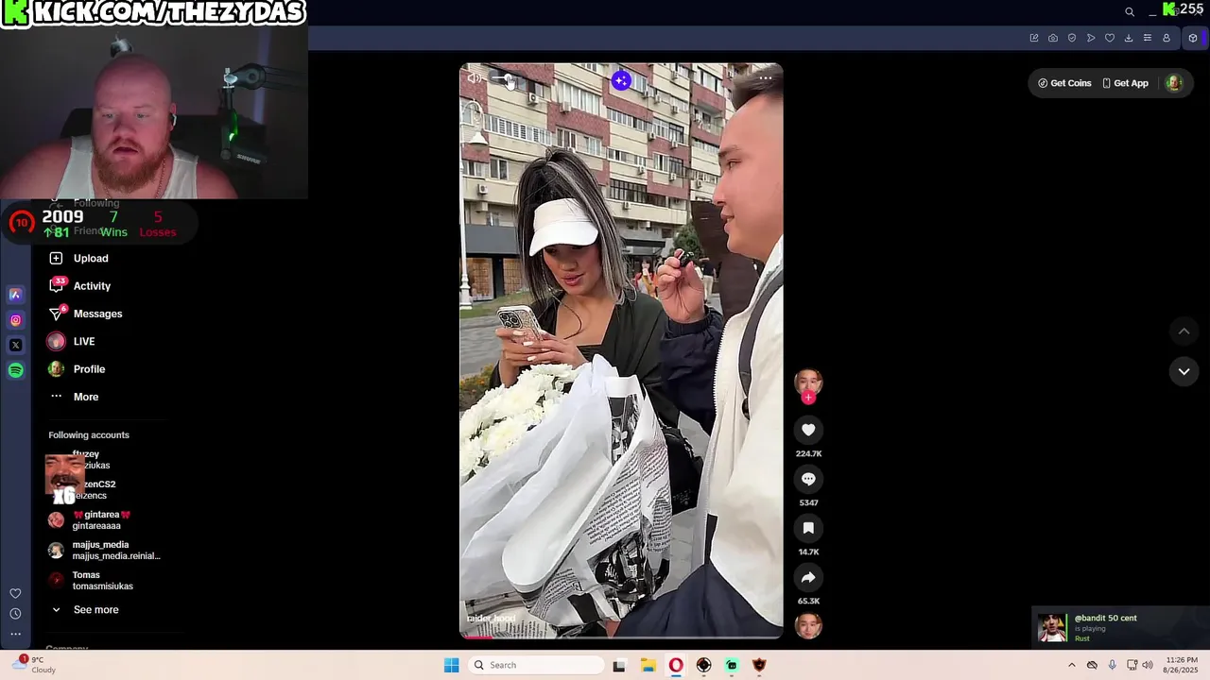Click the video progress bar

click(621, 637)
